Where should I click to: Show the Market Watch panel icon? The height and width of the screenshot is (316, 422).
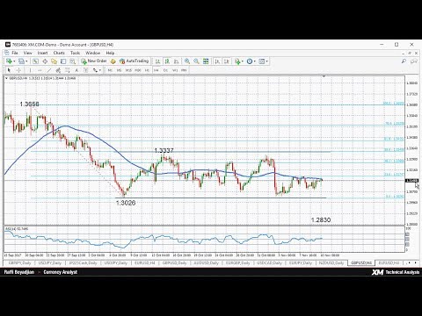click(35, 61)
